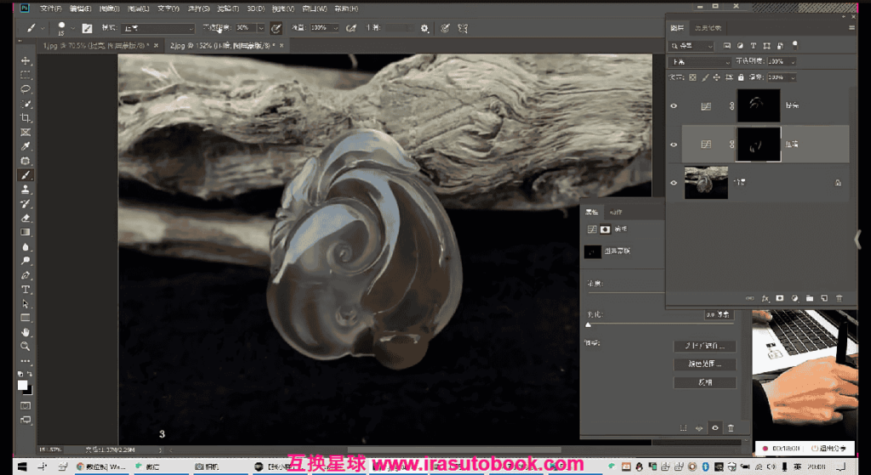
Task: Select the Zoom tool
Action: click(25, 346)
